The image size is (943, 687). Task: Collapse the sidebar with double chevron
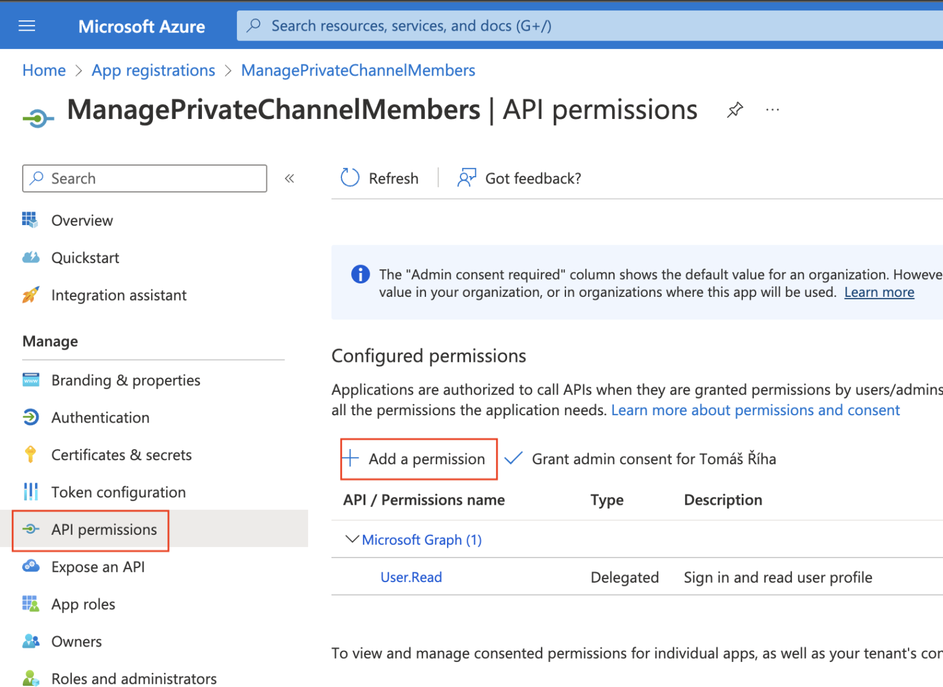click(289, 178)
